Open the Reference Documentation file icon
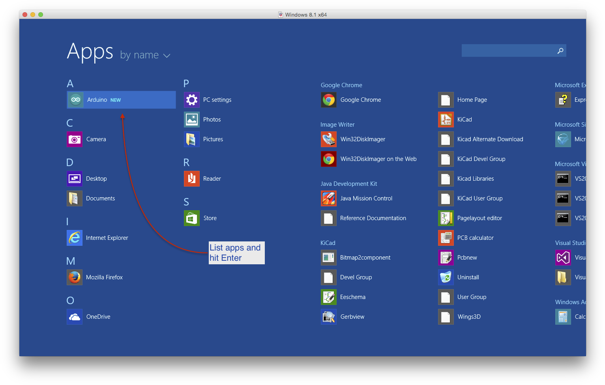This screenshot has width=605, height=385. [x=329, y=218]
